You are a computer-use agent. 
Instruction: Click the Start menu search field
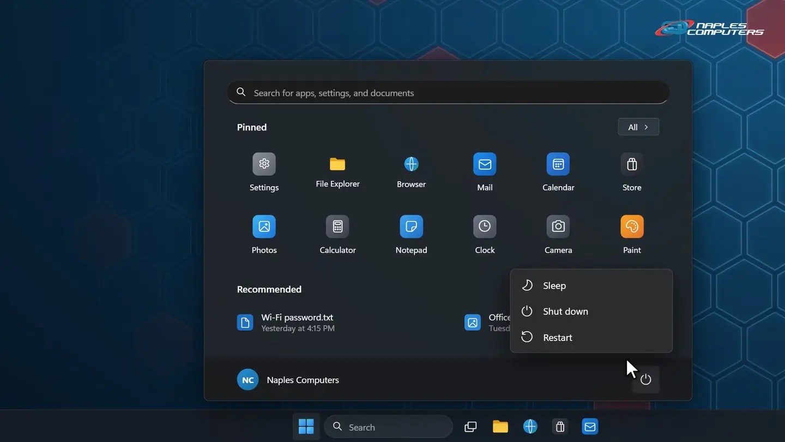[448, 93]
